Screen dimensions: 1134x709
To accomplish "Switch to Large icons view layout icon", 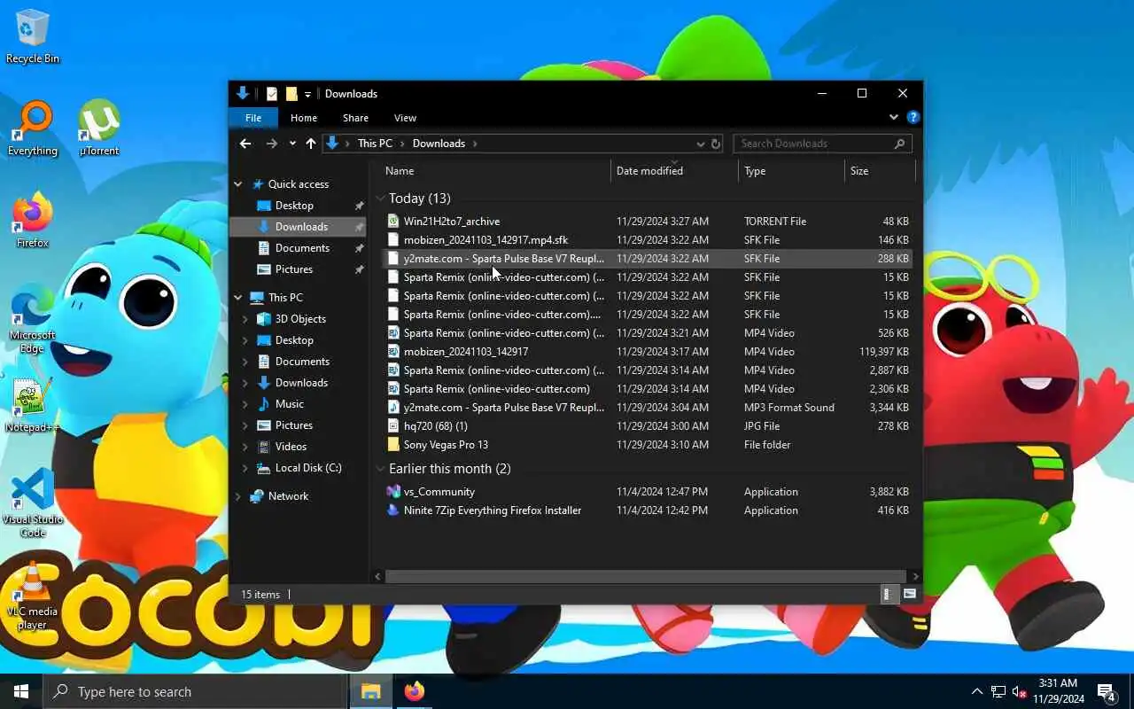I will pyautogui.click(x=910, y=594).
